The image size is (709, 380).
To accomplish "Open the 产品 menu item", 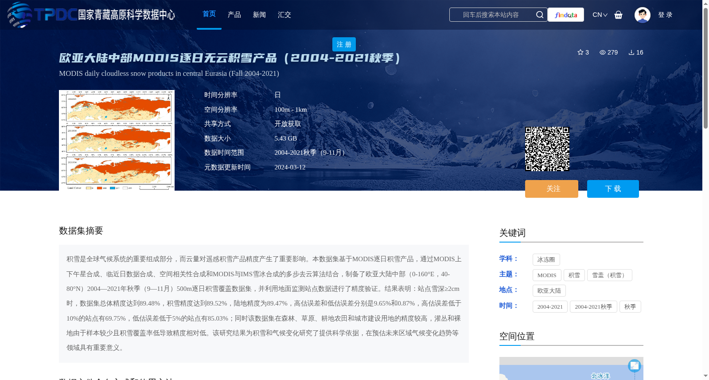I will coord(234,15).
